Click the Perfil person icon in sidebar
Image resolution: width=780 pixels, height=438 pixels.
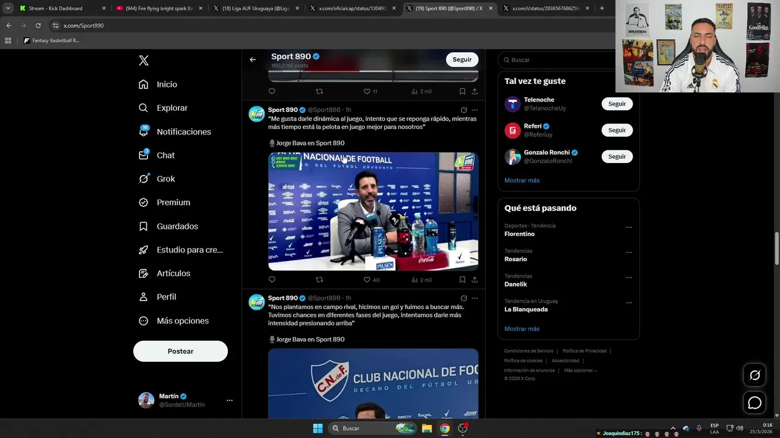tap(143, 297)
